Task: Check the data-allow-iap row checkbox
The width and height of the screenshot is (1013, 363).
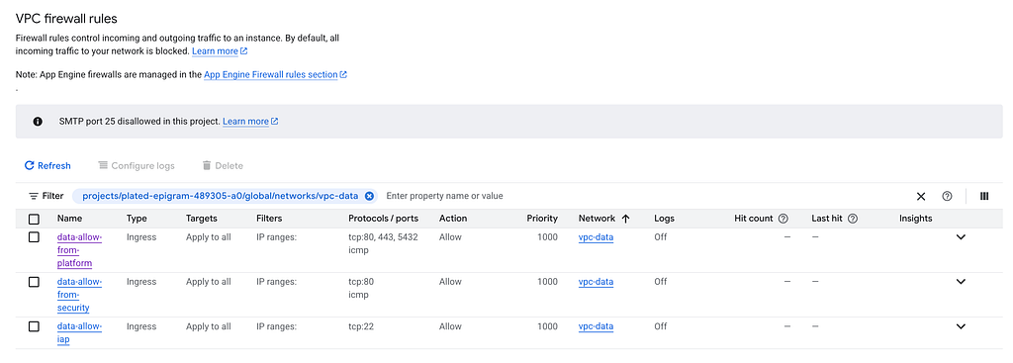Action: click(34, 326)
